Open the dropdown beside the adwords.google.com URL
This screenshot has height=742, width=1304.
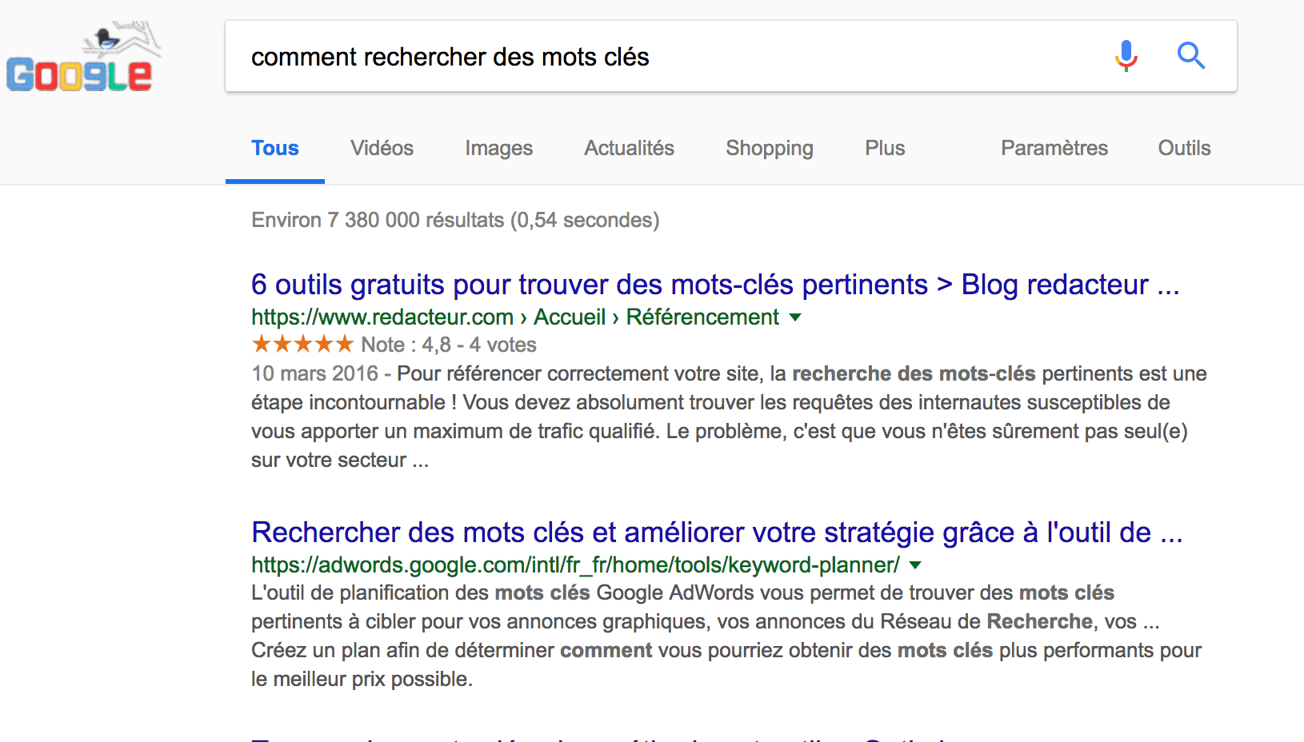914,564
